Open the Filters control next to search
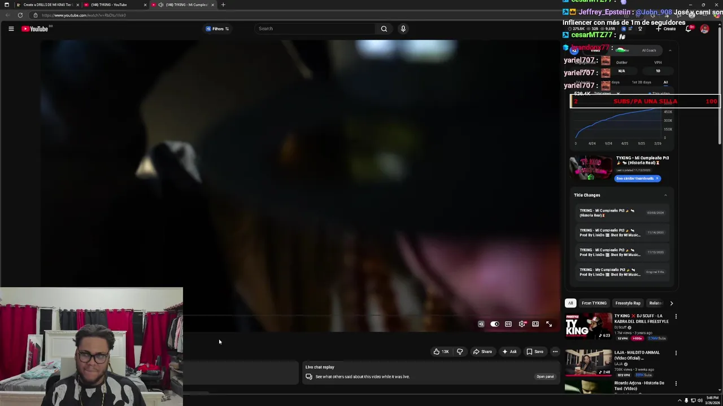The height and width of the screenshot is (406, 723). [217, 29]
